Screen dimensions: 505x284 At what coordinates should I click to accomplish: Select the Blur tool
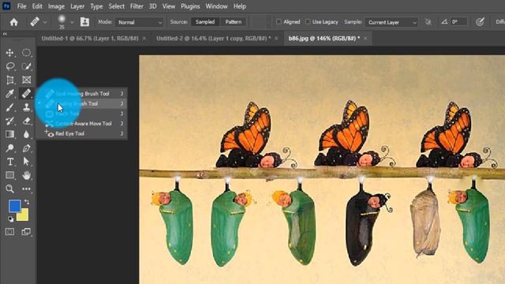pyautogui.click(x=26, y=134)
